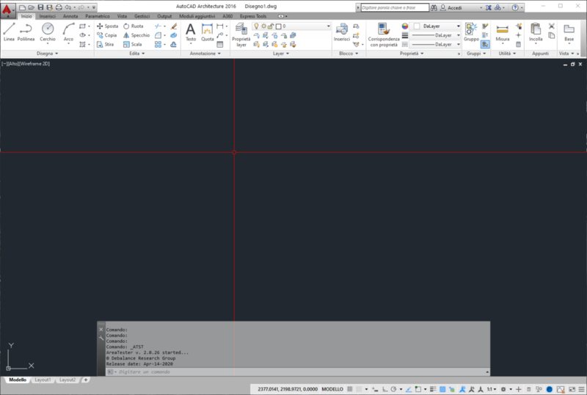Click the Undo arrow in quick access toolbar
The width and height of the screenshot is (587, 395).
[x=68, y=7]
